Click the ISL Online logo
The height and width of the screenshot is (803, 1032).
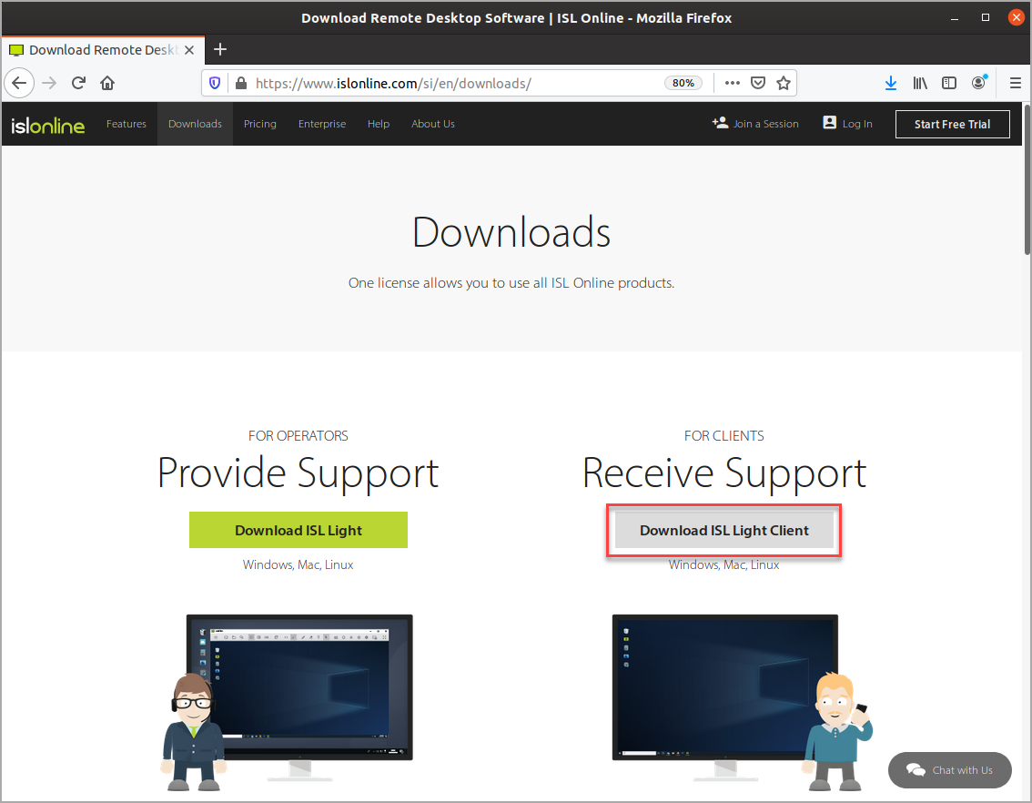pos(46,126)
